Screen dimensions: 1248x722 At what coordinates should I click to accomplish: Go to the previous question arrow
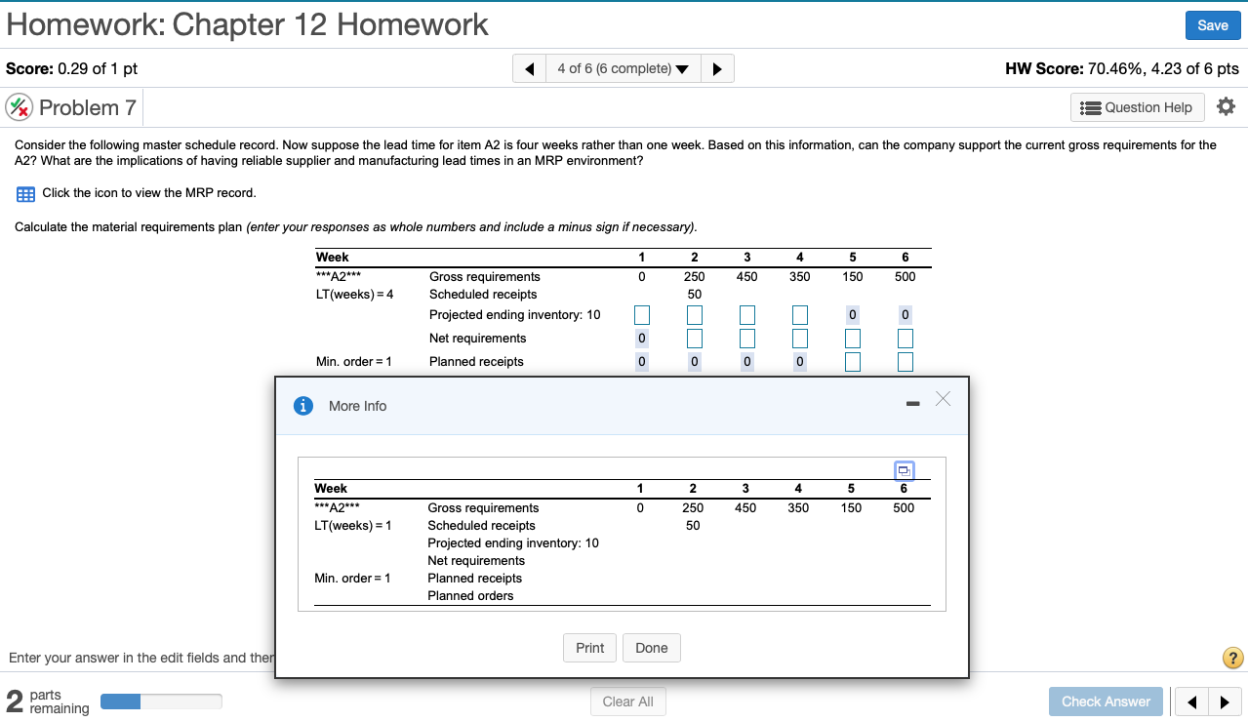[528, 68]
